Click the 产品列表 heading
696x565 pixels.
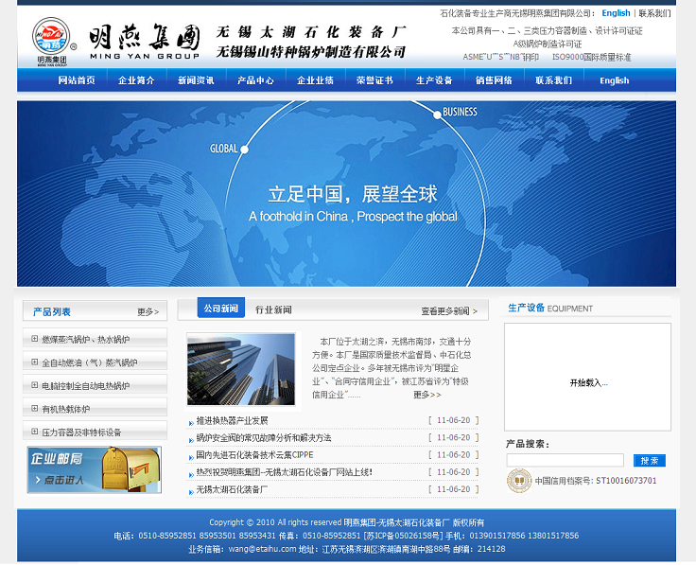(51, 311)
